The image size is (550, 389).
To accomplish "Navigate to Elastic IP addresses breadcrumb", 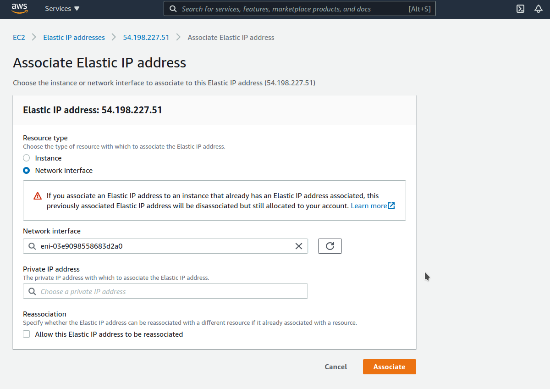I will click(74, 37).
